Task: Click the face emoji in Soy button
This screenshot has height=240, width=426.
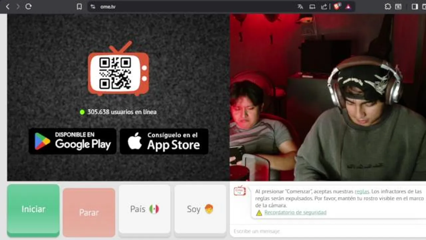Action: (209, 209)
